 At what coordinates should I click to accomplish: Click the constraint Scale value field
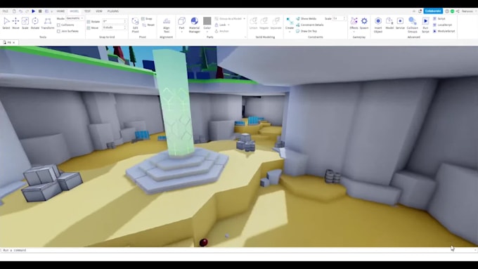point(340,18)
